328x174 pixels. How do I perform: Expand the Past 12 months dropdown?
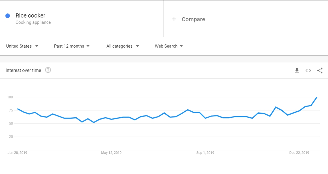click(x=72, y=46)
